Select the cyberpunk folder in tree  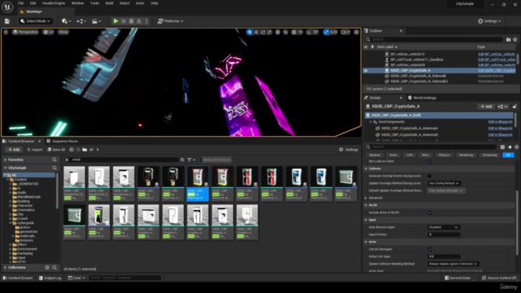pyautogui.click(x=25, y=223)
